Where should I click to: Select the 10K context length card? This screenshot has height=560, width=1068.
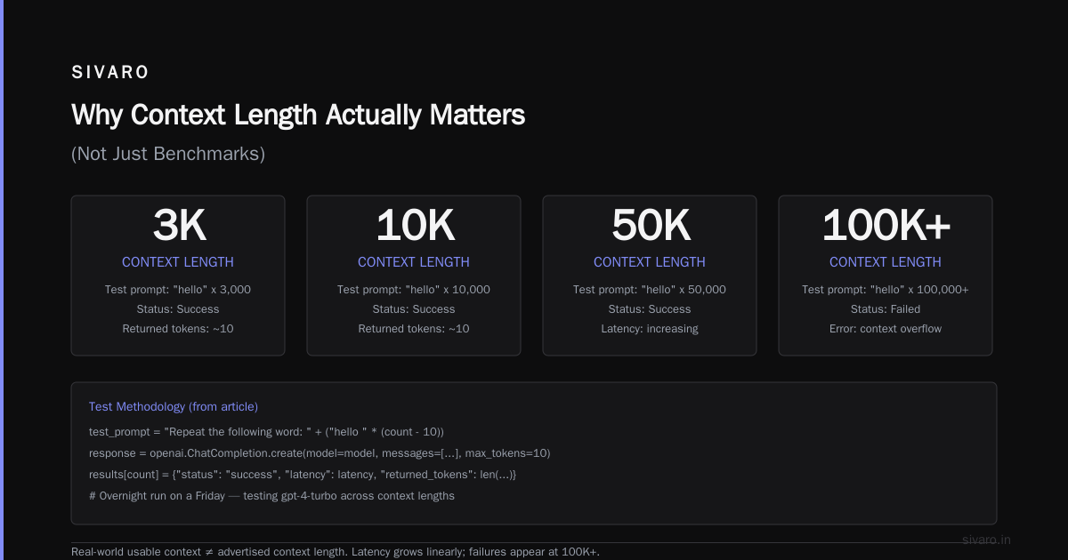coord(414,276)
